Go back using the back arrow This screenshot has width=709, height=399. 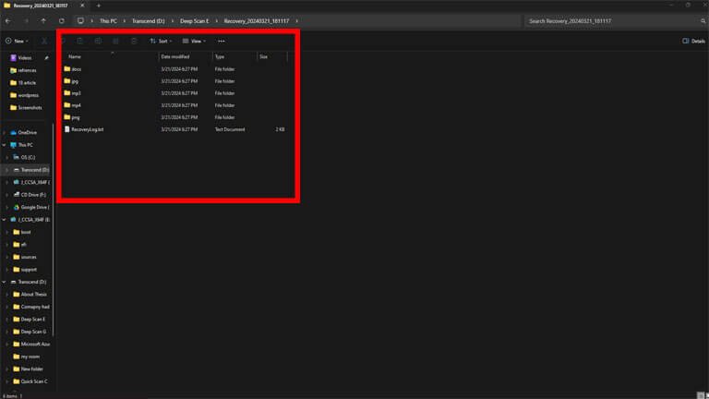tap(8, 21)
